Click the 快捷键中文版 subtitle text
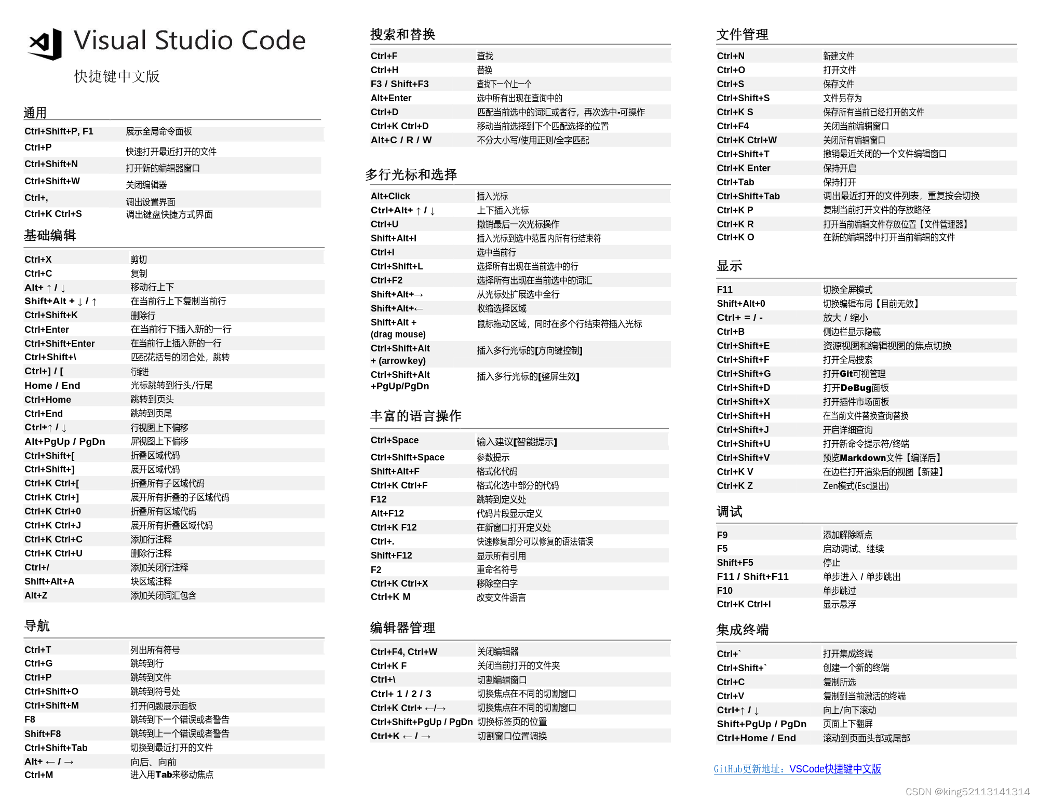This screenshot has height=802, width=1038. click(x=117, y=77)
